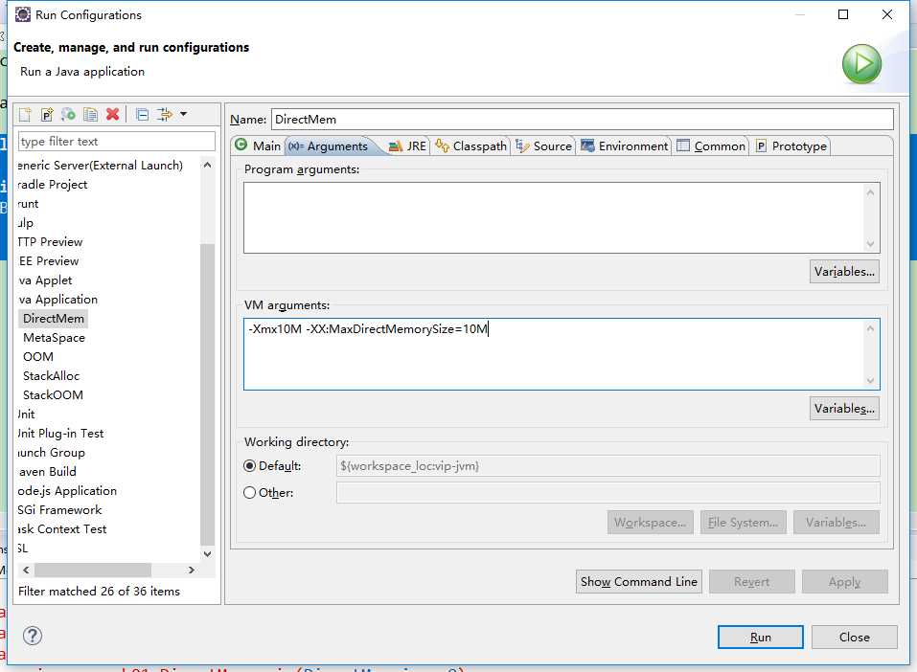Image resolution: width=917 pixels, height=672 pixels.
Task: Select the Other working directory radio button
Action: [x=250, y=493]
